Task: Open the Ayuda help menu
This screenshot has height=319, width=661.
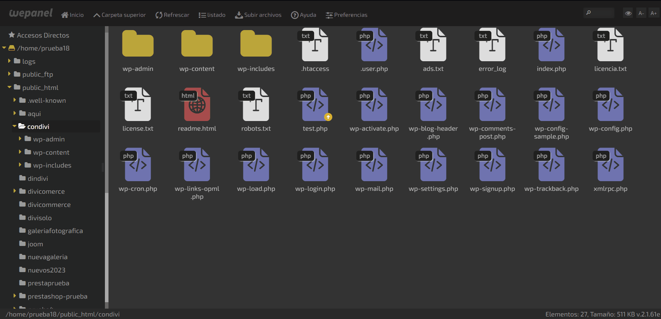Action: click(304, 15)
